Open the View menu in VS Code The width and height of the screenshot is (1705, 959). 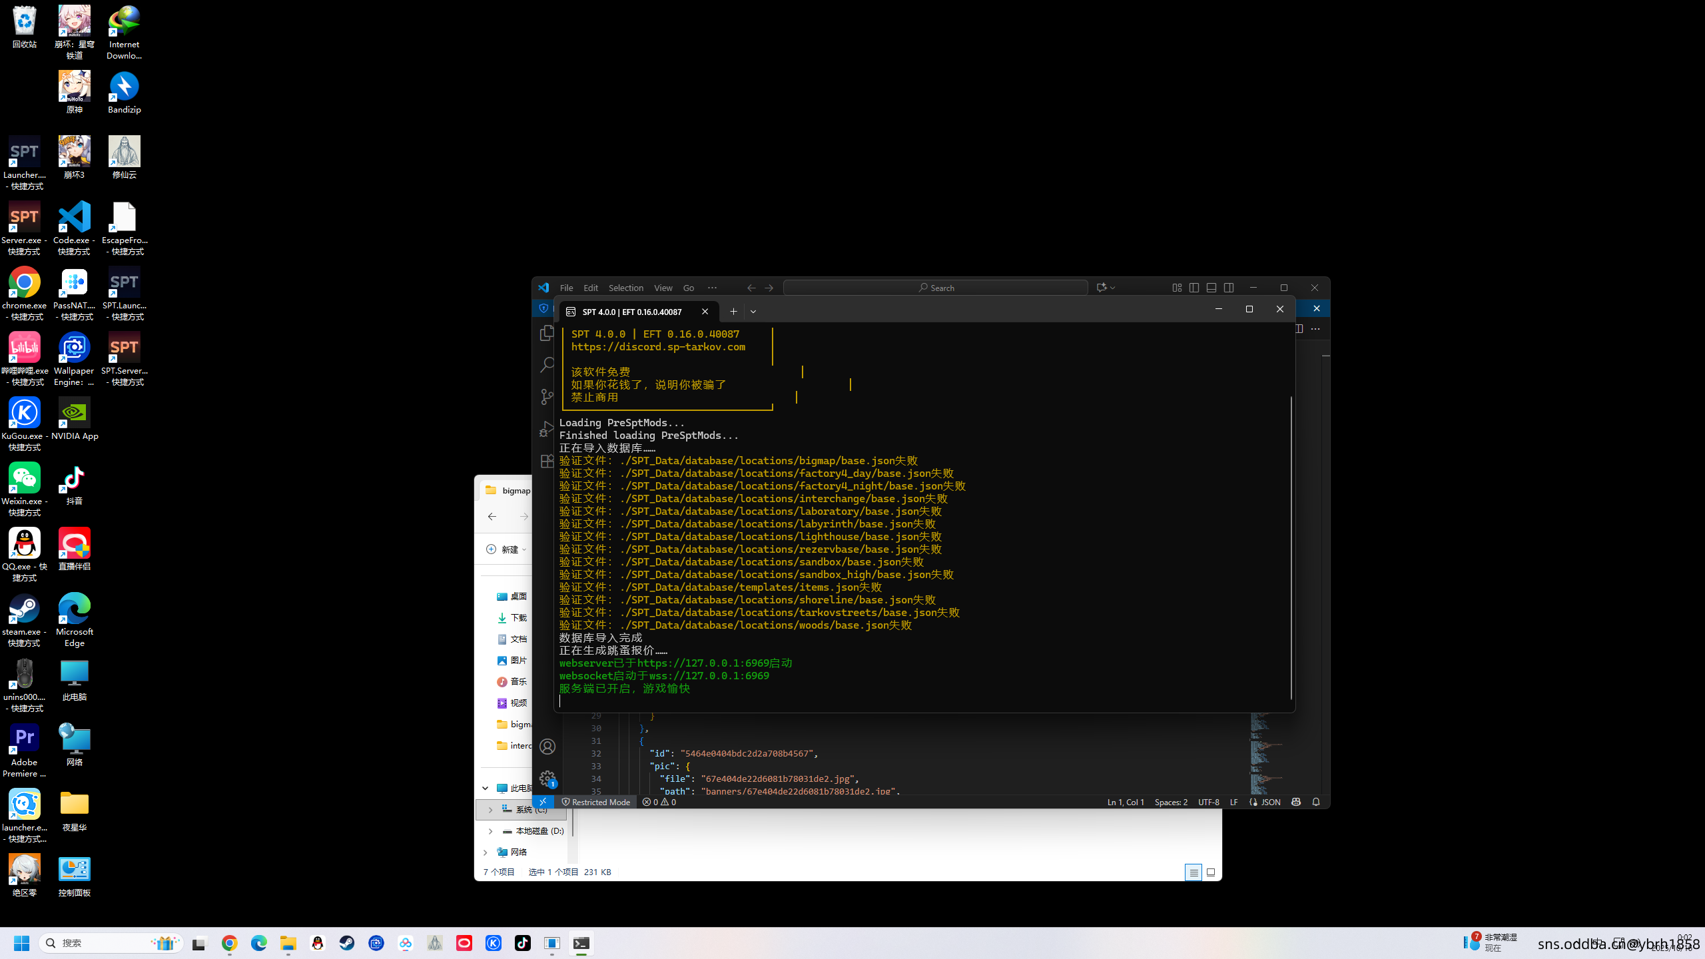(663, 288)
